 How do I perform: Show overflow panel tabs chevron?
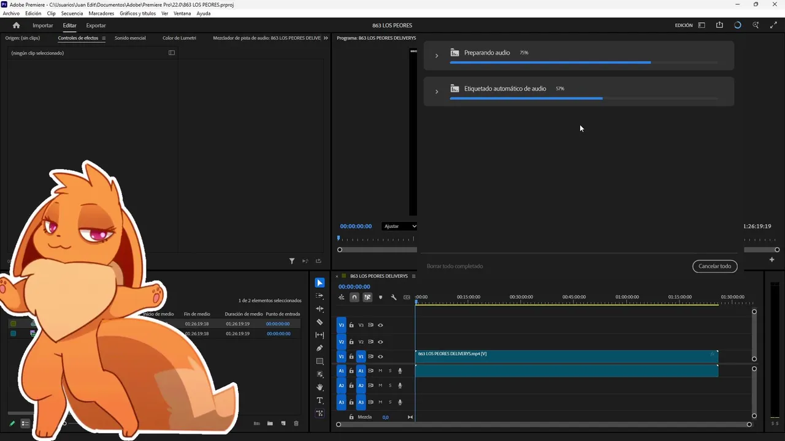coord(326,38)
